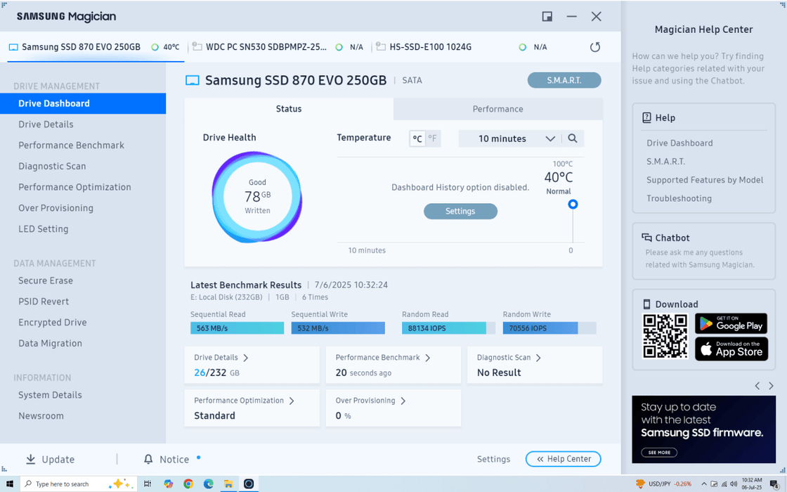787x492 pixels.
Task: Open Notice bell icon
Action: 148,459
